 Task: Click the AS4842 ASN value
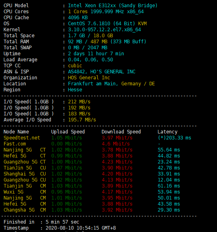pos(76,72)
